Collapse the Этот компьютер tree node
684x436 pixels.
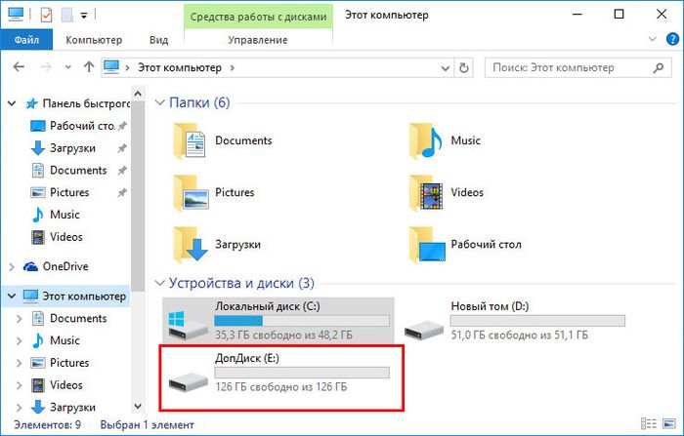12,297
